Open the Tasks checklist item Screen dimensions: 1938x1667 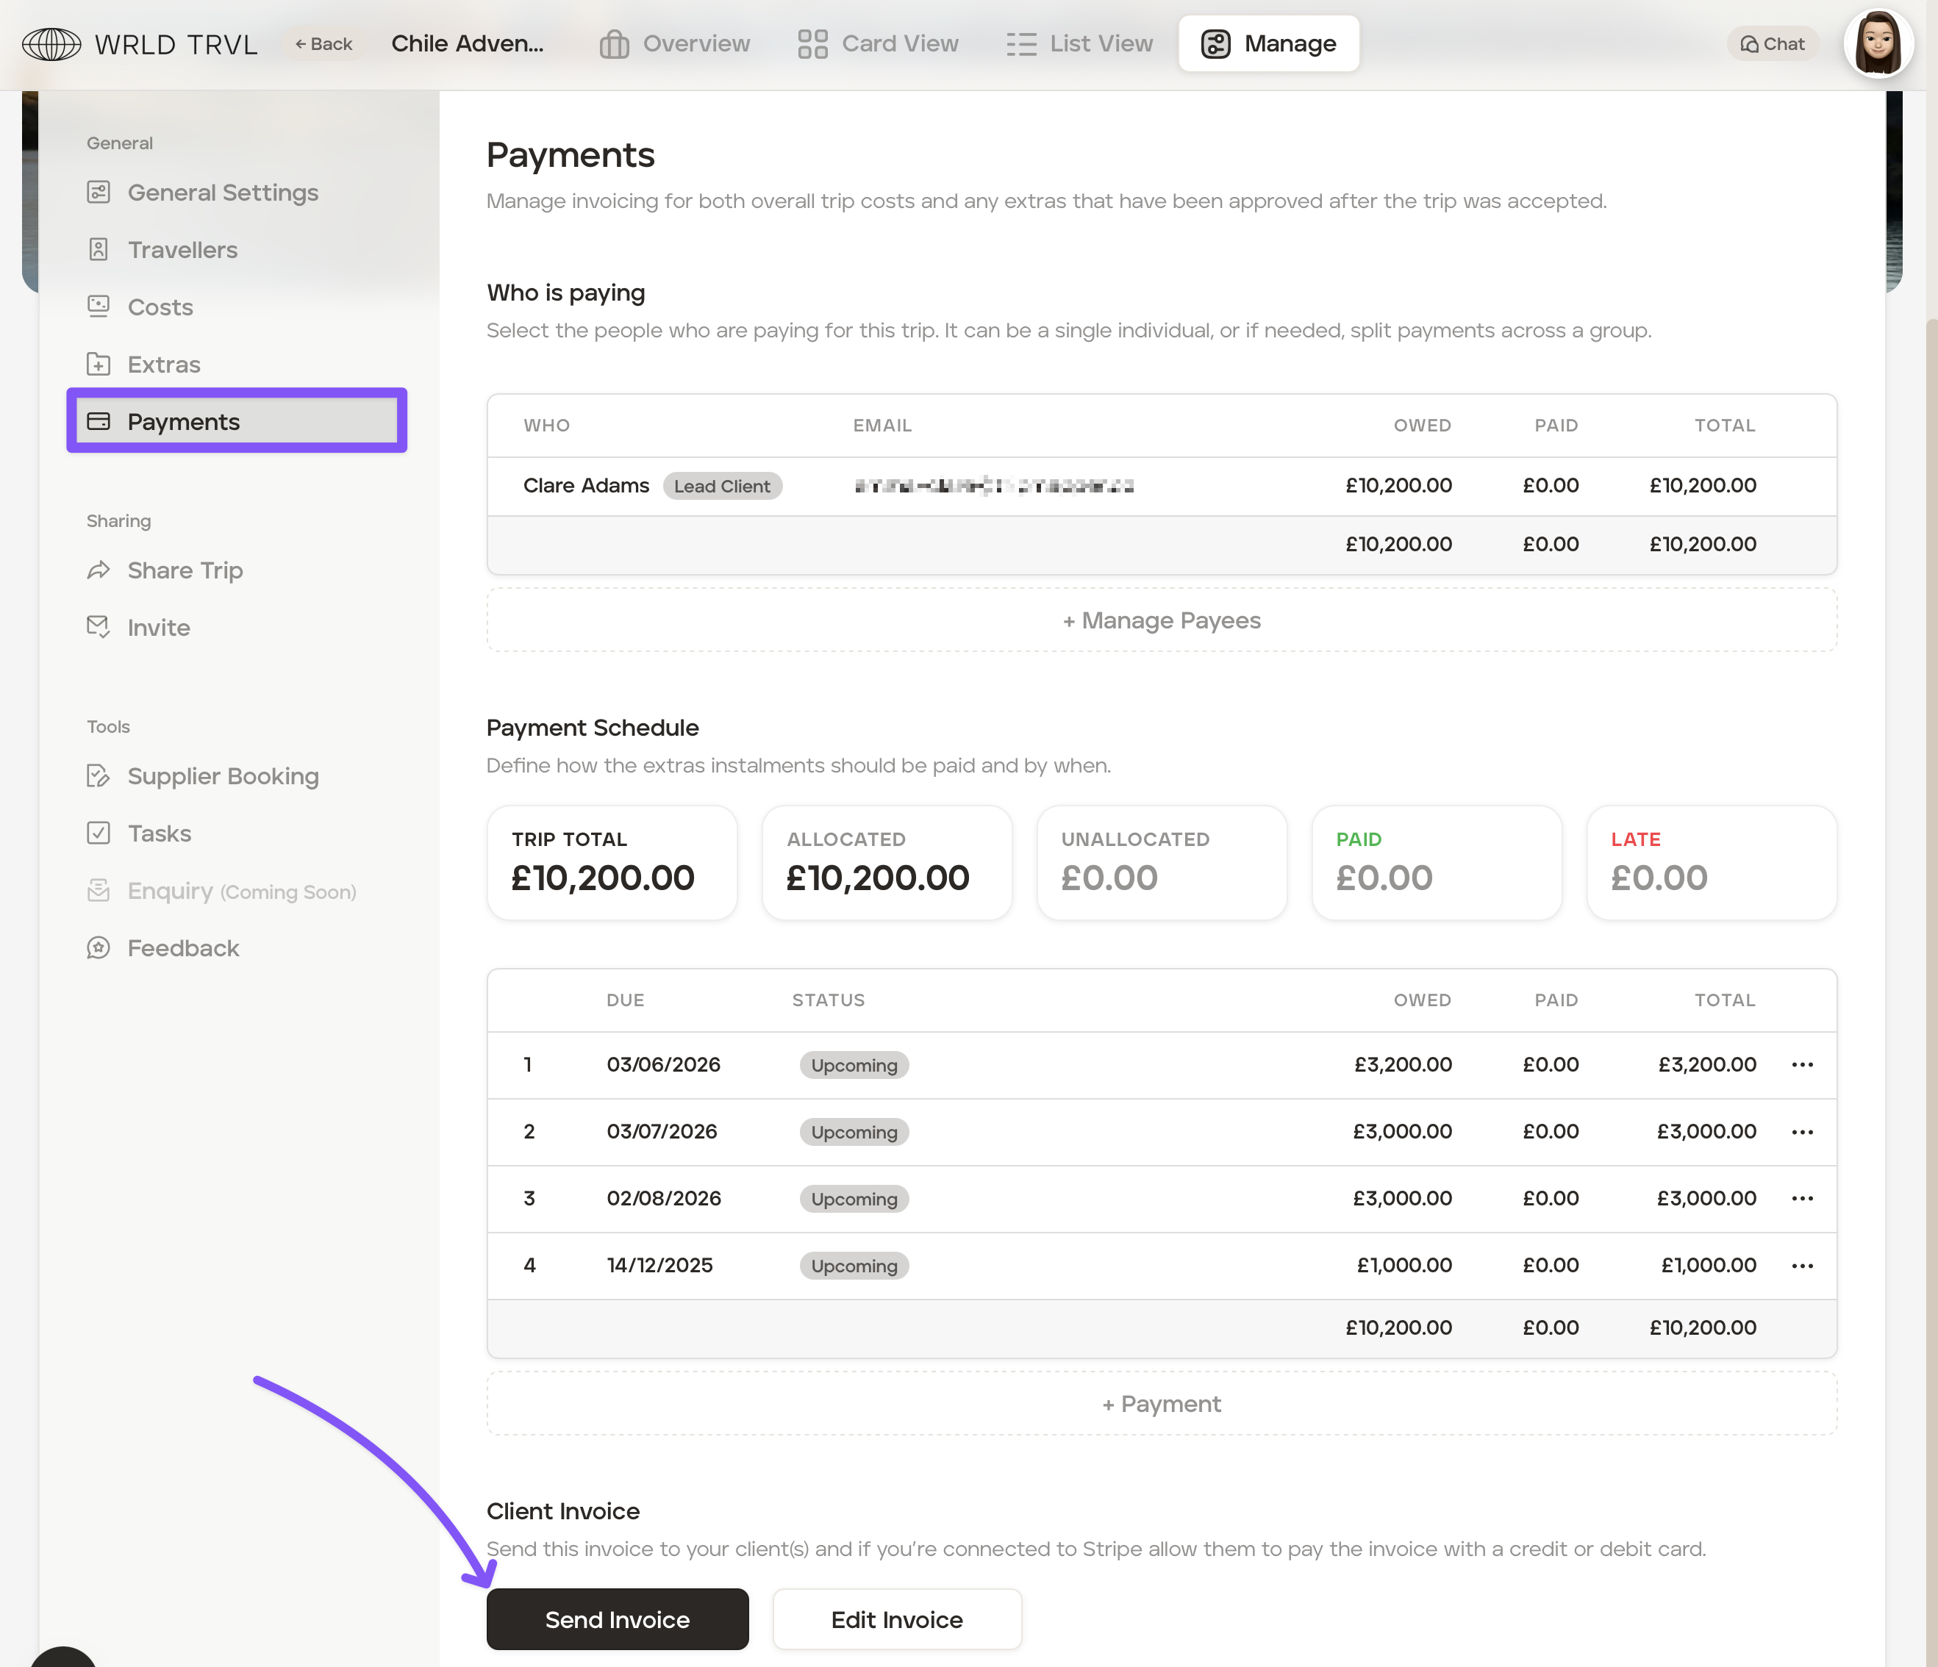[x=159, y=833]
